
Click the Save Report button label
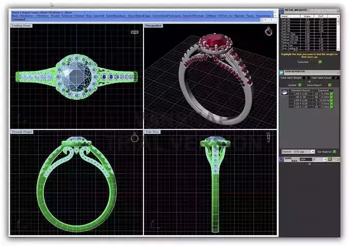tap(314, 85)
